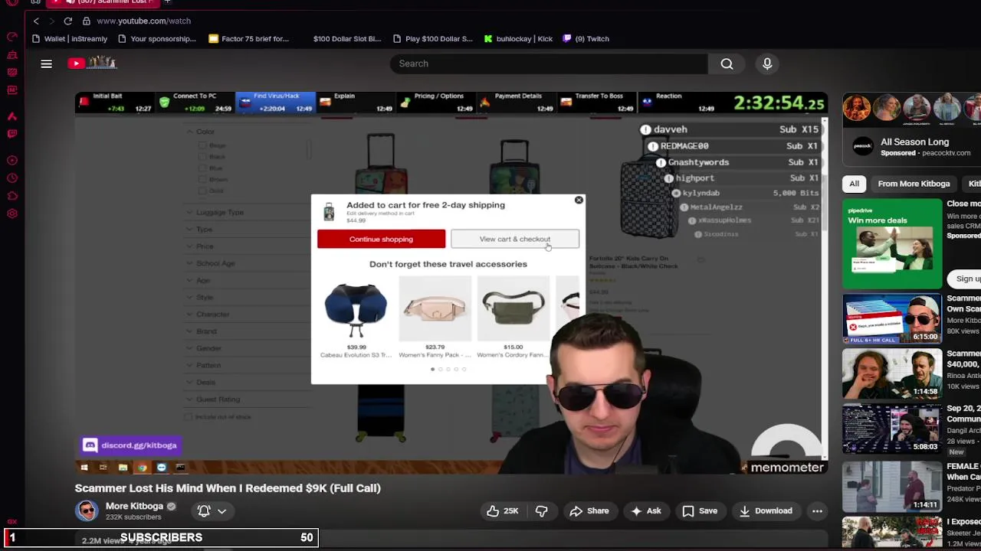This screenshot has height=551, width=981.
Task: Open File Explorer taskbar icon in video
Action: click(123, 468)
